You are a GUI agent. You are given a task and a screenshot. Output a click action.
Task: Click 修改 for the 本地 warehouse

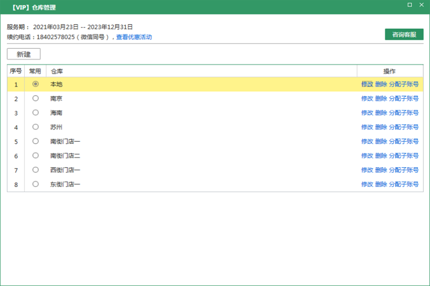(x=367, y=84)
